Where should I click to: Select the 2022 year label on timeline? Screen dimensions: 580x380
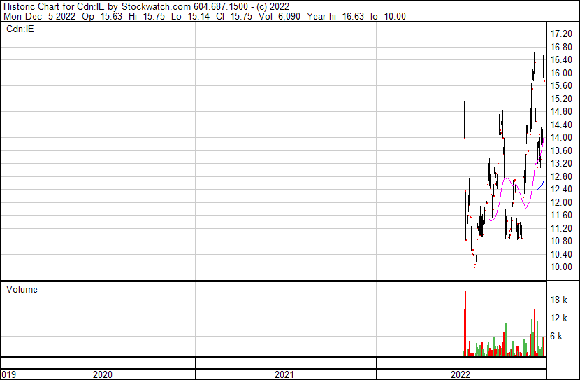point(461,374)
